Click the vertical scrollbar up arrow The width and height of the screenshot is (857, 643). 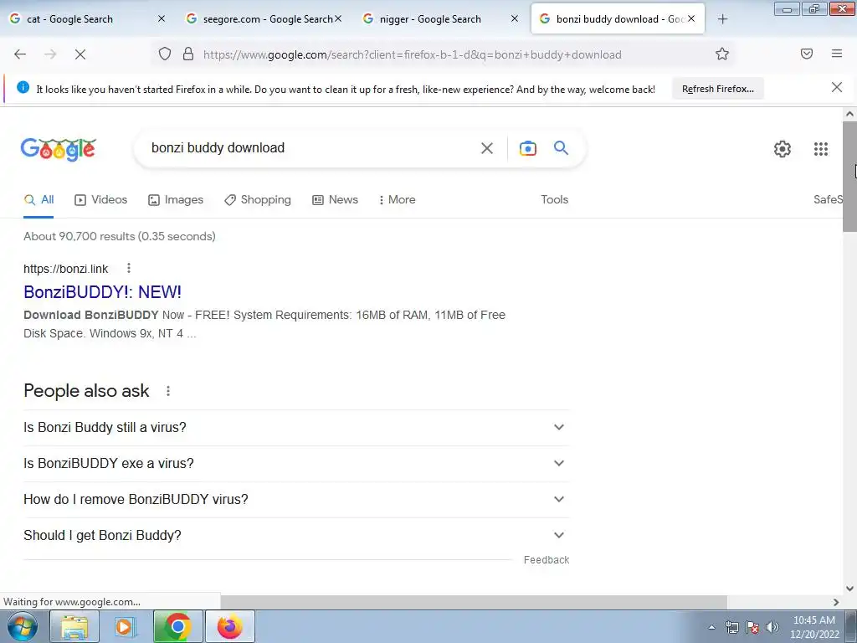(849, 114)
